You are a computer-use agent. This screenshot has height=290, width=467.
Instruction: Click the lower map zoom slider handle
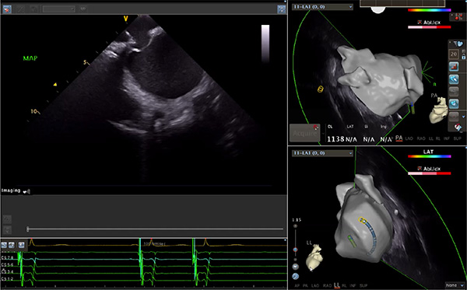[295, 250]
